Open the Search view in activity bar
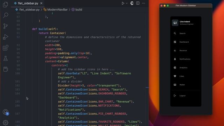This screenshot has height=126, width=224. pyautogui.click(x=6, y=15)
